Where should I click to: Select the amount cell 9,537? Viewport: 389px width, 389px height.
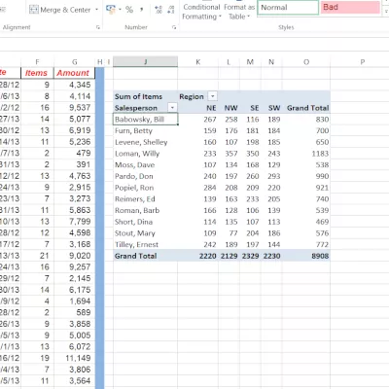point(75,108)
